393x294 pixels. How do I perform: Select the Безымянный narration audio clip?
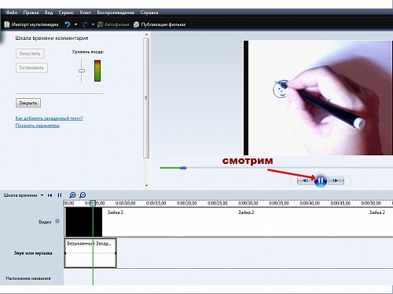pyautogui.click(x=90, y=253)
